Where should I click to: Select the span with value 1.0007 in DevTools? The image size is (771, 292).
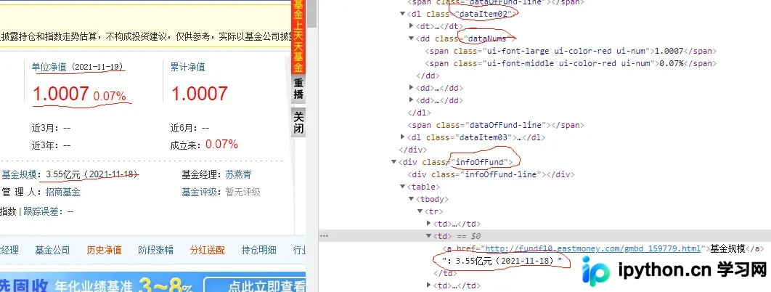pos(571,51)
